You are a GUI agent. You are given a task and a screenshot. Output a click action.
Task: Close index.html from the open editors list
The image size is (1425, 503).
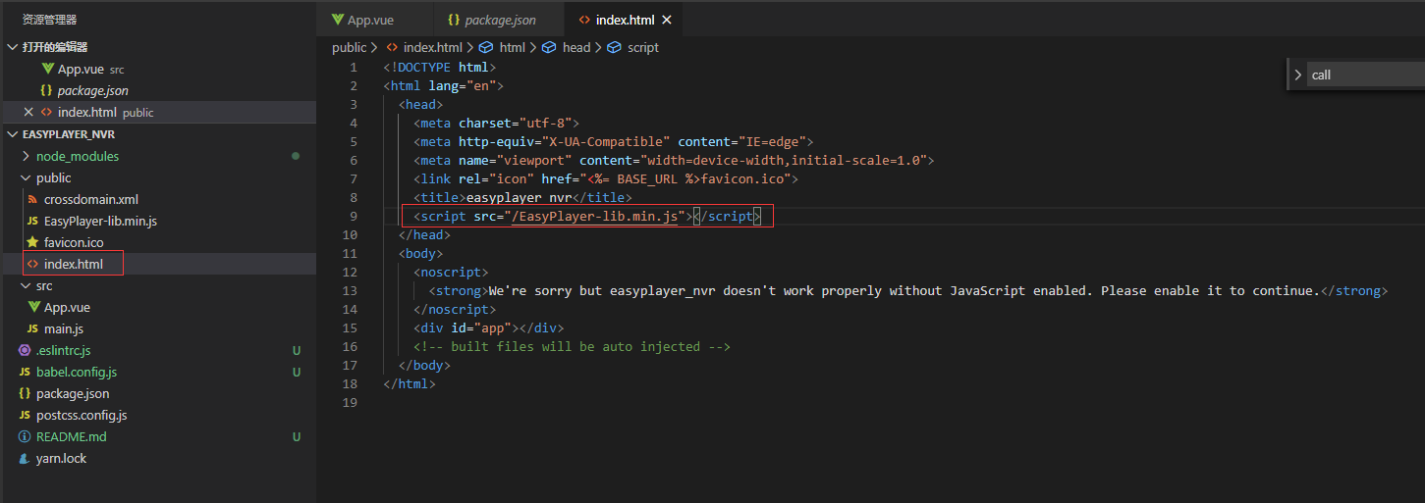tap(28, 112)
